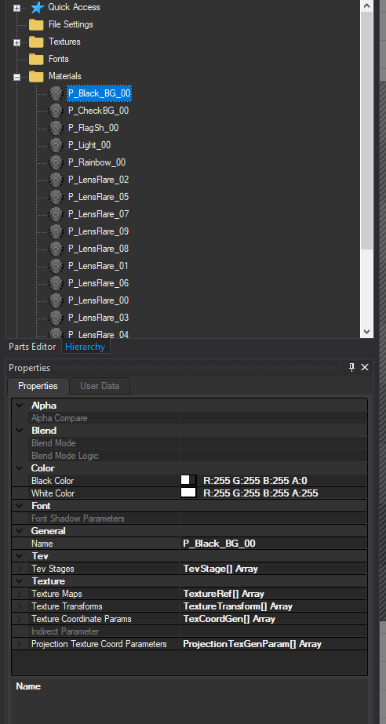386x724 pixels.
Task: Select the P_LensFlare_09 material
Action: (98, 231)
